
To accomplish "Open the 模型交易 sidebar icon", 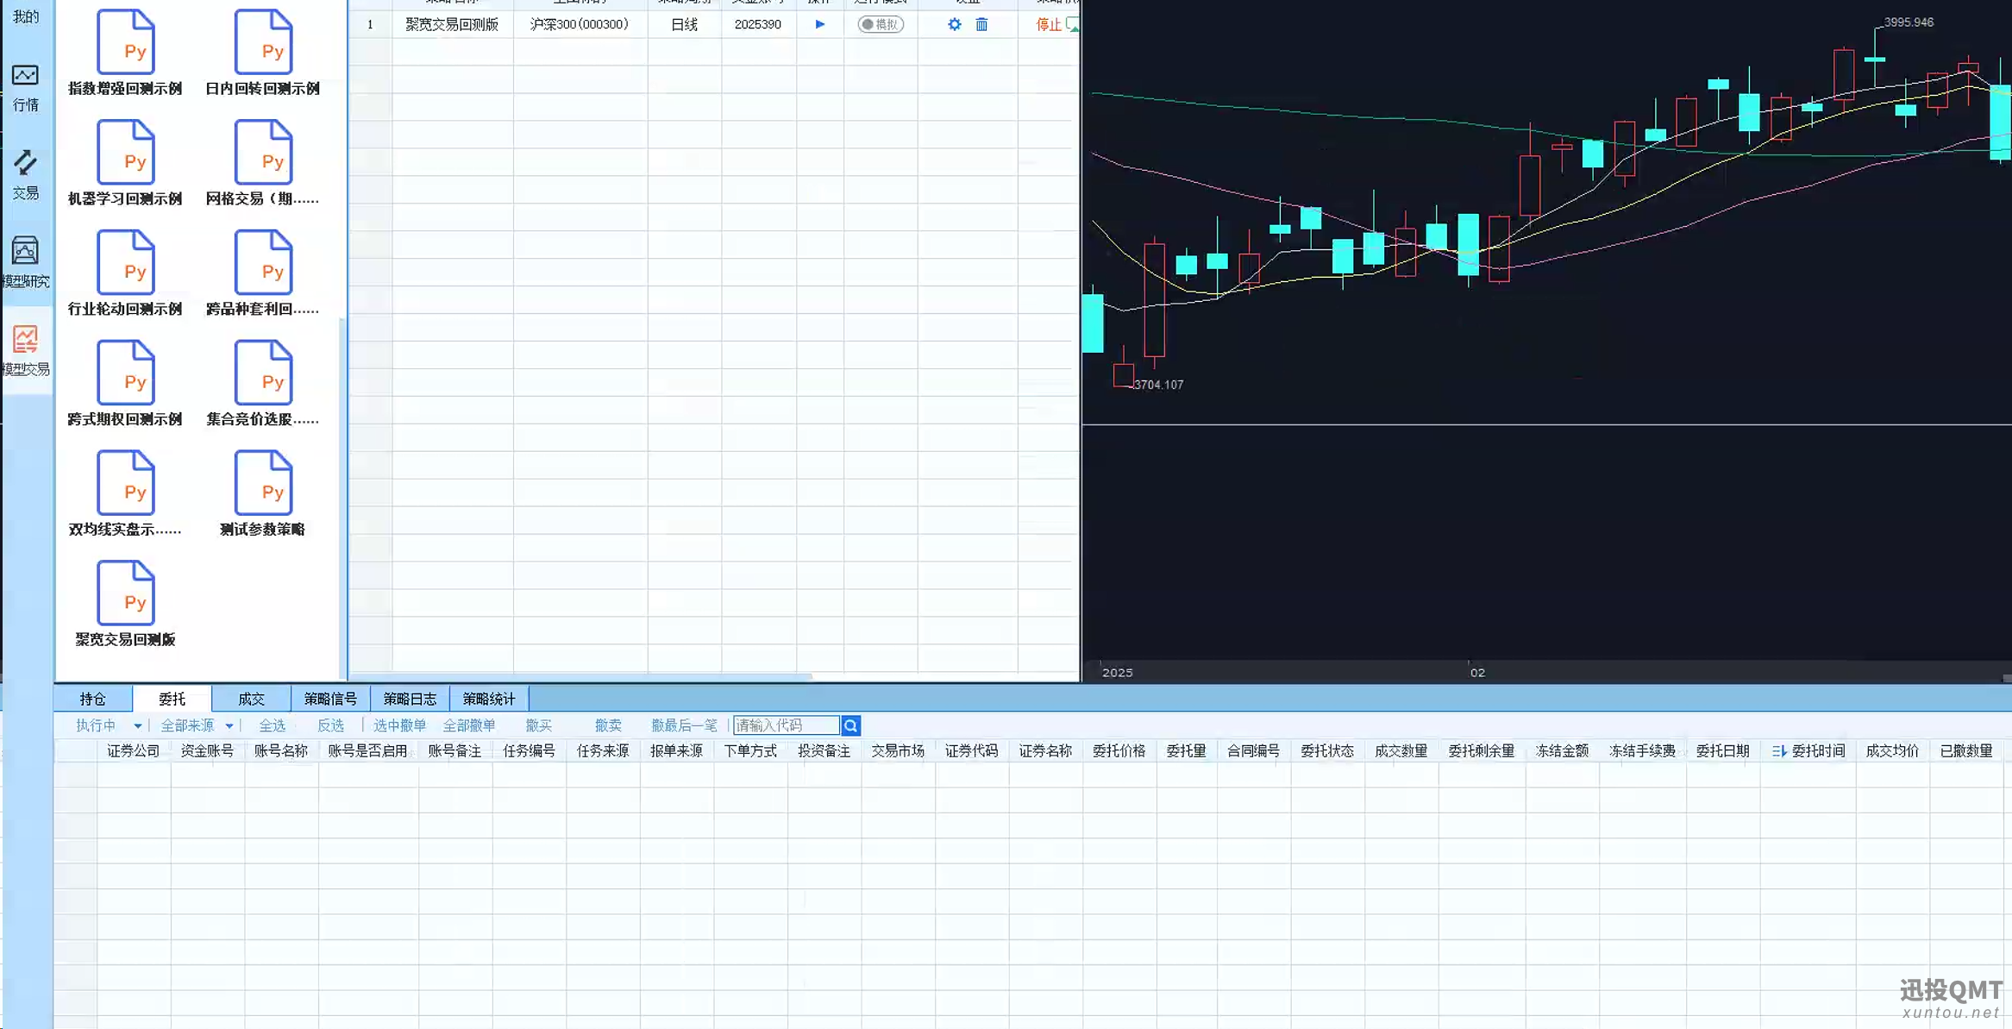I will pos(25,351).
